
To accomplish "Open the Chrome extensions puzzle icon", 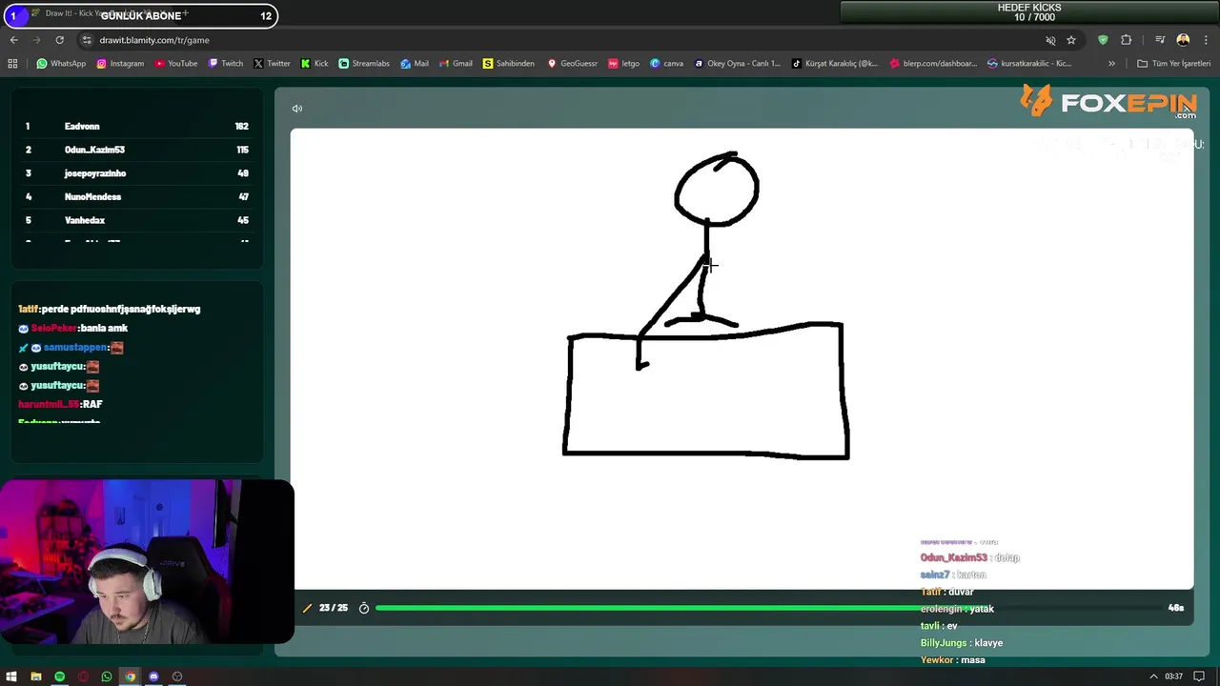I will coord(1127,40).
